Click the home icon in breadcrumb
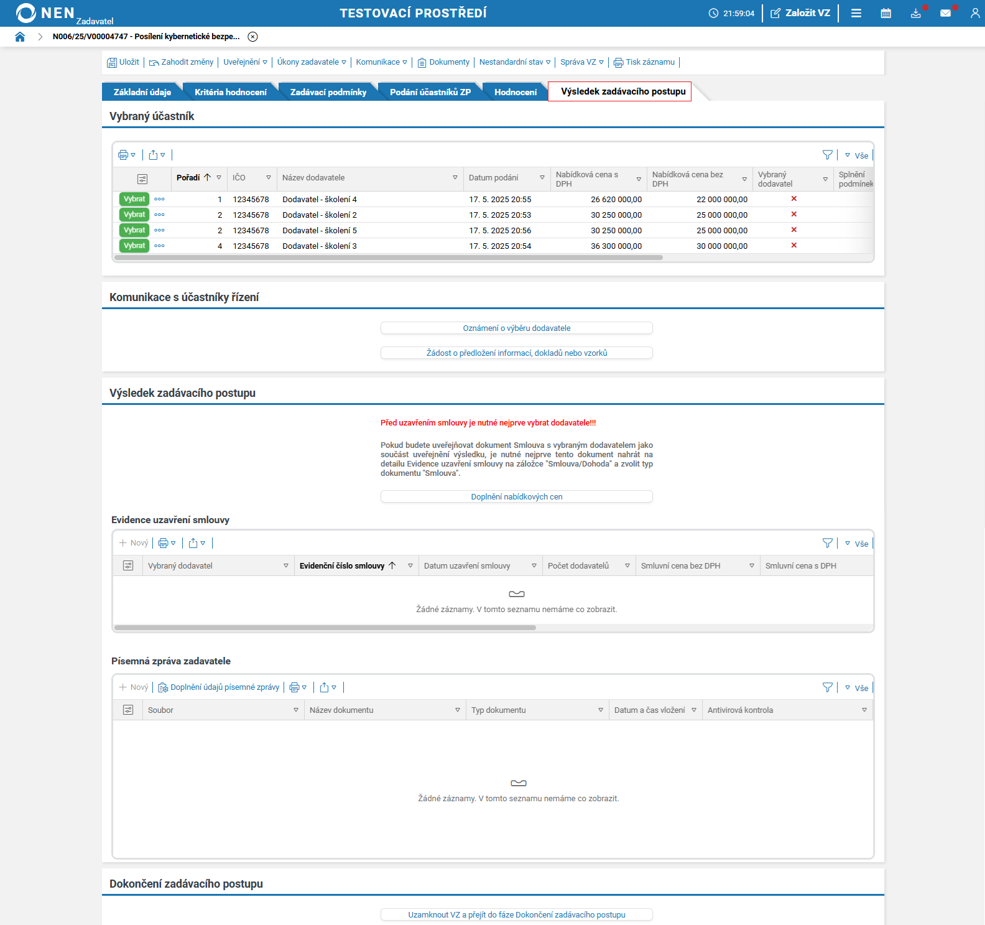985x925 pixels. [x=20, y=37]
